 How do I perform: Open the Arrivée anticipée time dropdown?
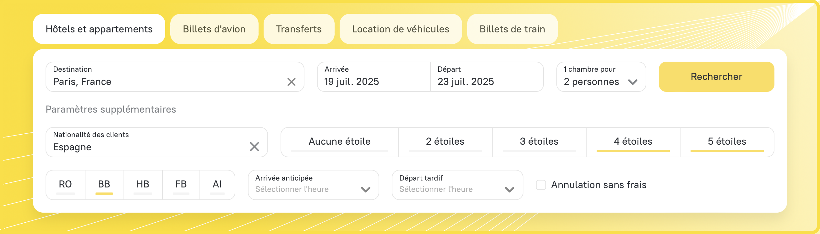[313, 185]
